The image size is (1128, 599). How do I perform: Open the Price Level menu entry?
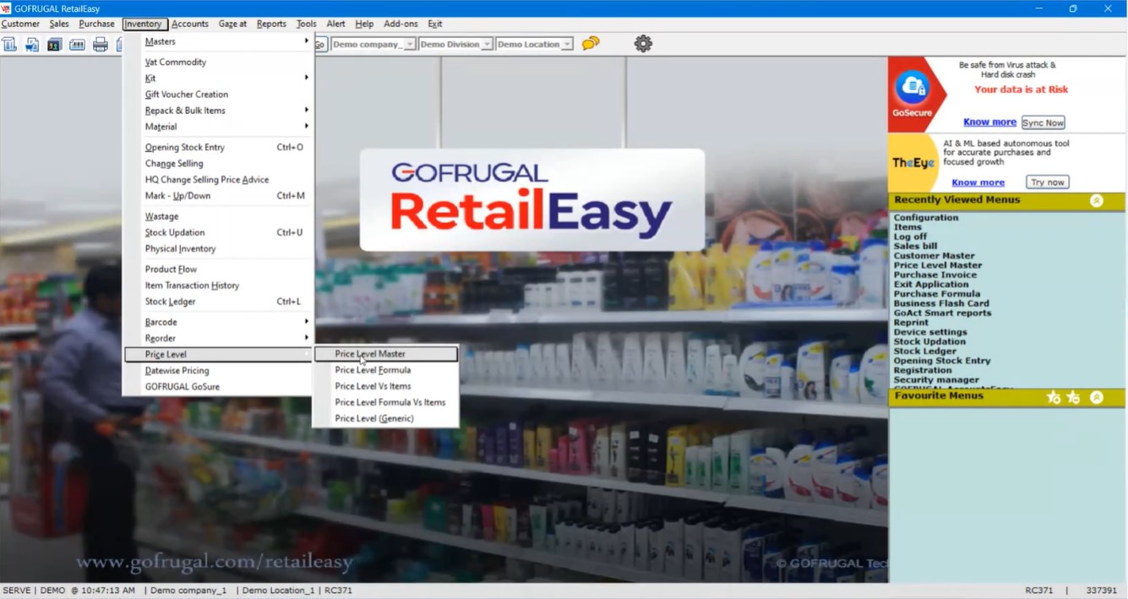click(x=219, y=355)
